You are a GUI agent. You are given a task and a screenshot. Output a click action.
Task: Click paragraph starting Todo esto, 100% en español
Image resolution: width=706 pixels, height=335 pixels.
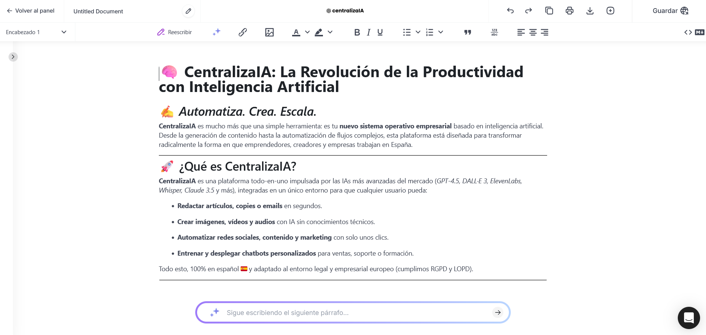pos(316,269)
